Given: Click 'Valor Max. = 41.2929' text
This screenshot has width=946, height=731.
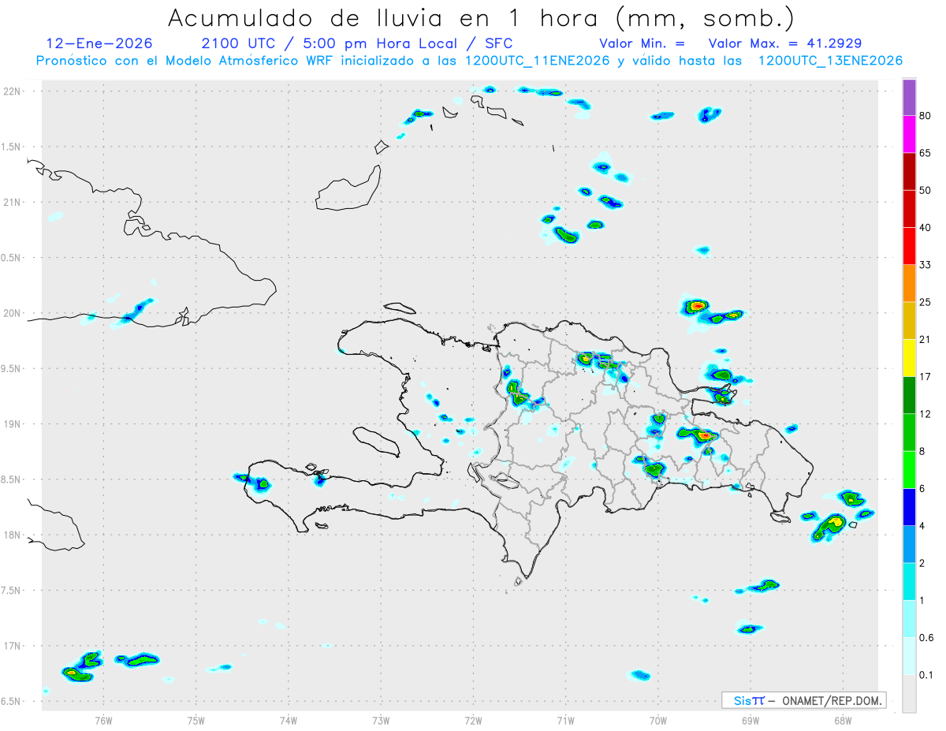Looking at the screenshot, I should click(785, 43).
